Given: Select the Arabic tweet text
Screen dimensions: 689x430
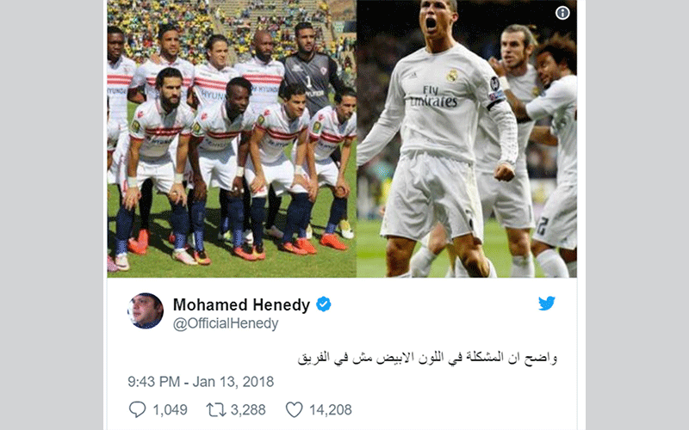Looking at the screenshot, I should (x=427, y=358).
